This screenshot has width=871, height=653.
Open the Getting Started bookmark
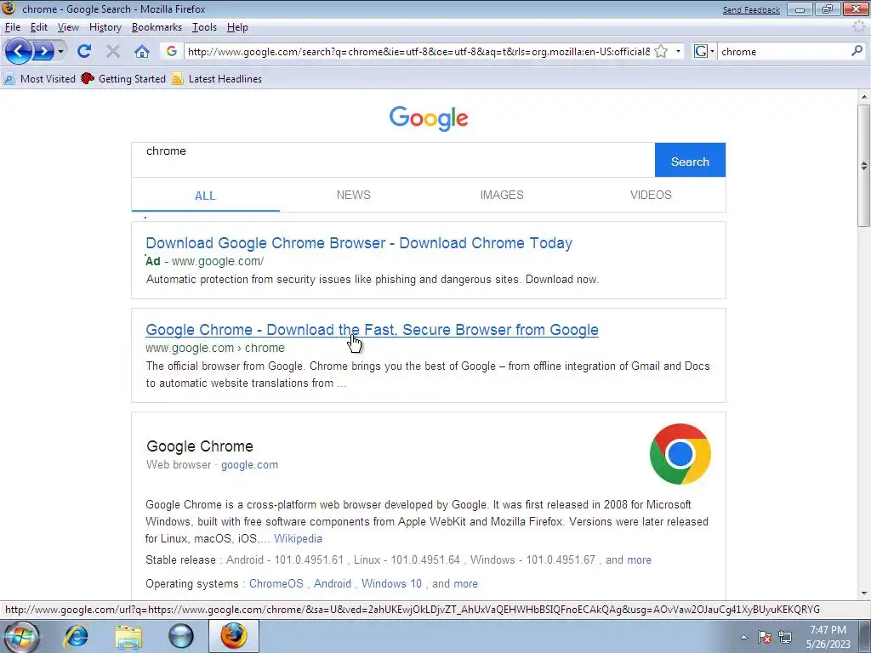[123, 79]
